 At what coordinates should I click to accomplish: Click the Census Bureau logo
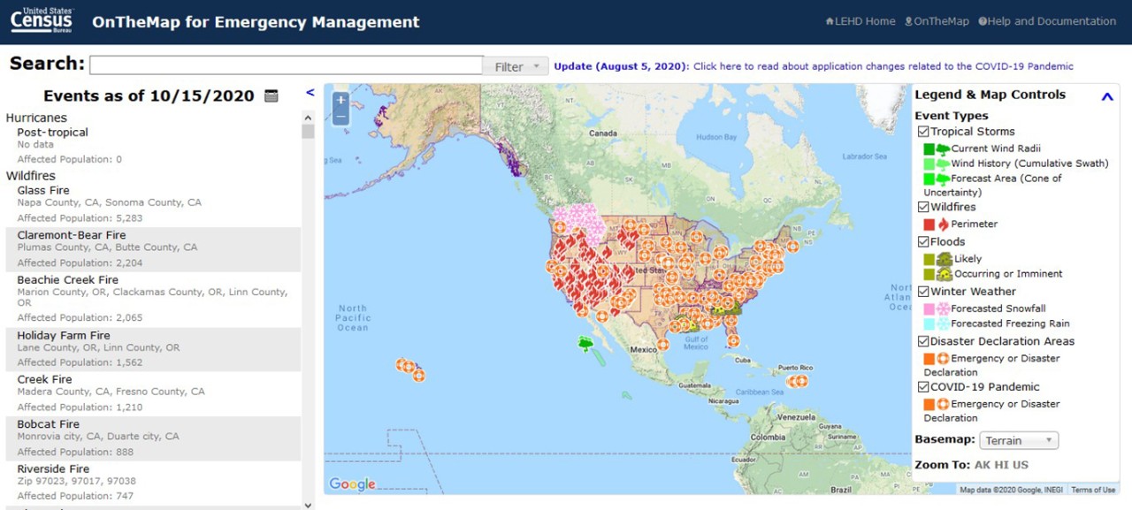click(41, 21)
